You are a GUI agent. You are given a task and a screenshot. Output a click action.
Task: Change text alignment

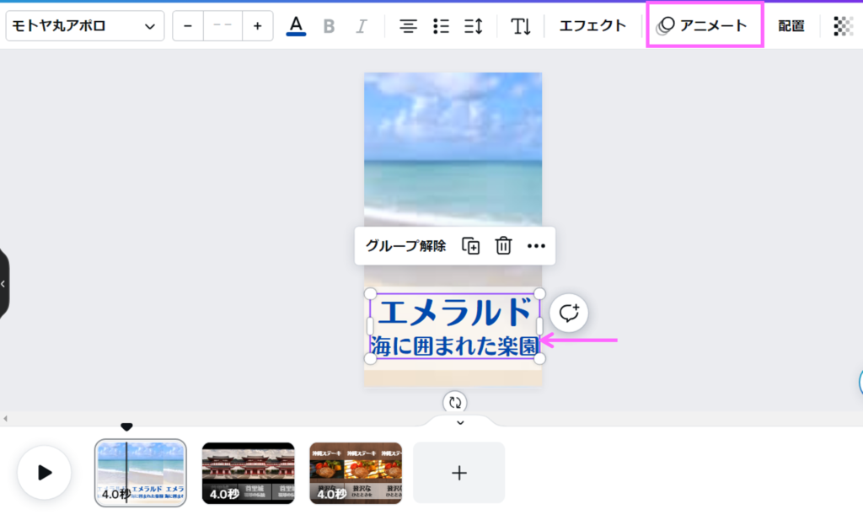408,26
